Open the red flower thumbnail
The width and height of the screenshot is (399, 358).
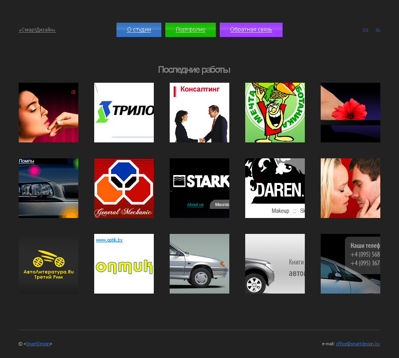(351, 113)
